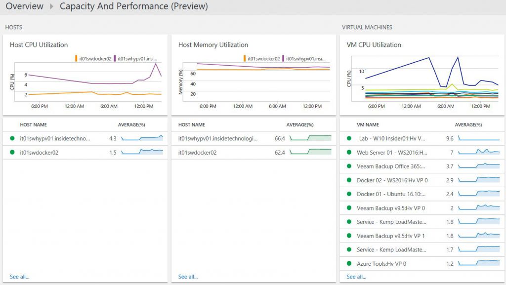This screenshot has width=506, height=285.
Task: Click green status dot for Azure Tools
Action: coord(349,263)
